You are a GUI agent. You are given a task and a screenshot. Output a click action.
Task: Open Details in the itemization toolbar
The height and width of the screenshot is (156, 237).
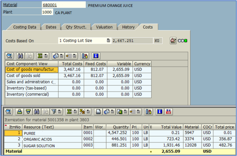tap(8, 112)
